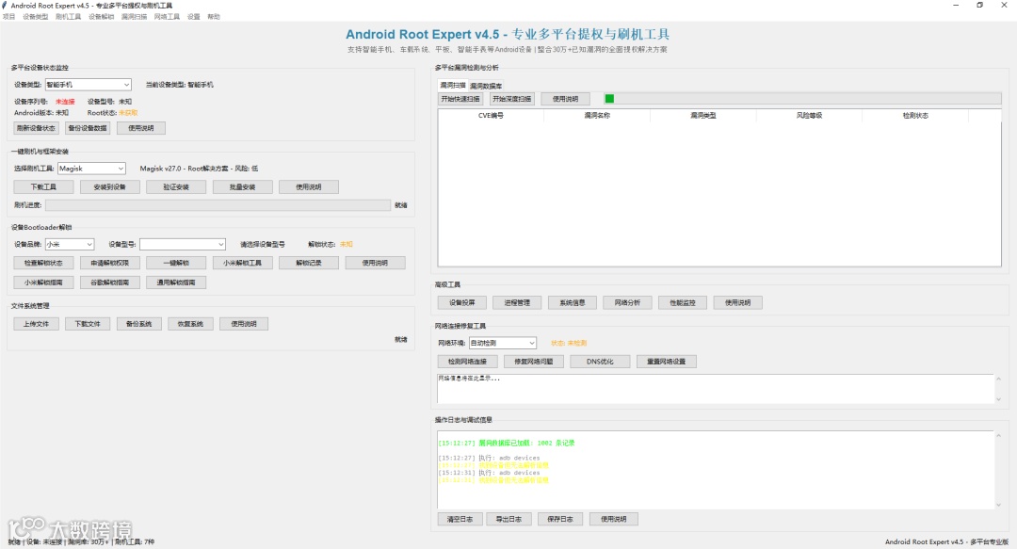Open 使用说明 in the file system section
Screen dimensions: 1017x549
pos(244,324)
